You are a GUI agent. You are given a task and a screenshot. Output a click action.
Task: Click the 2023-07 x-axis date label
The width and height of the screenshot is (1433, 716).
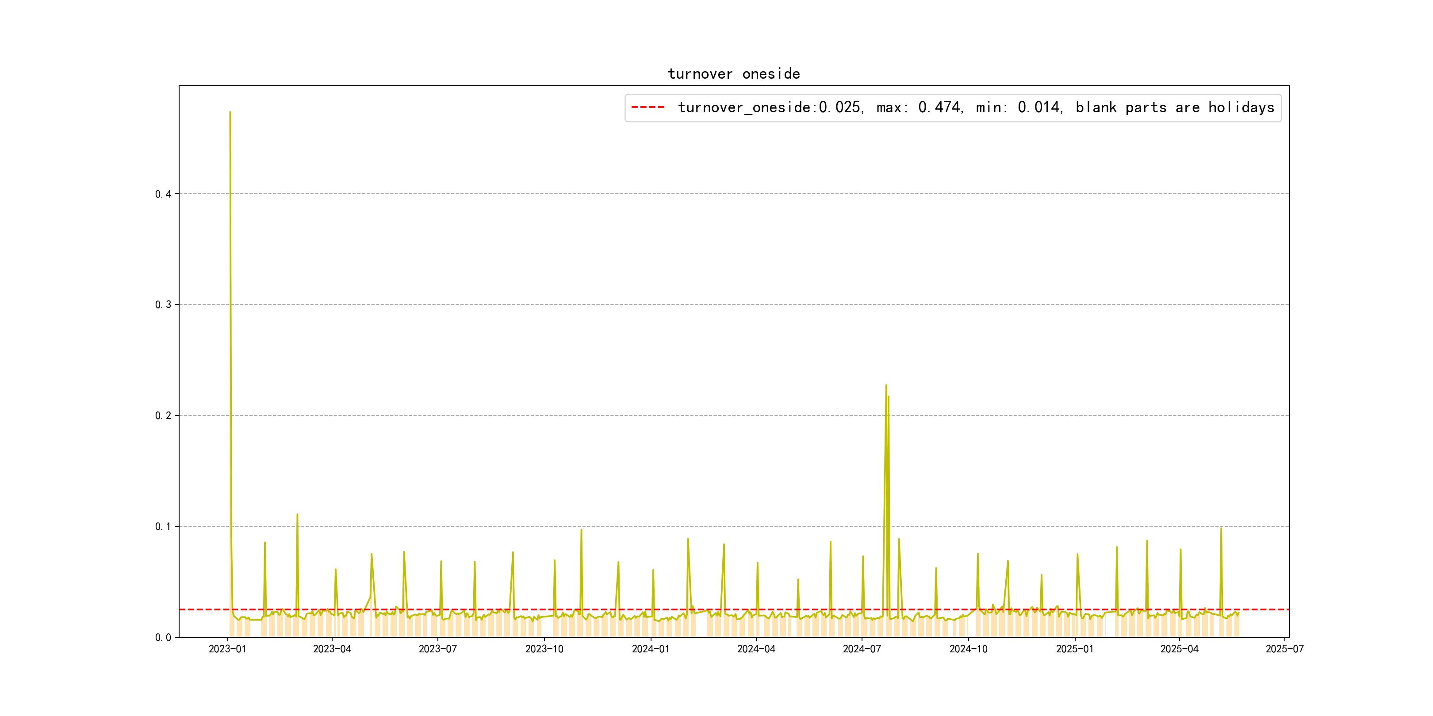[438, 649]
